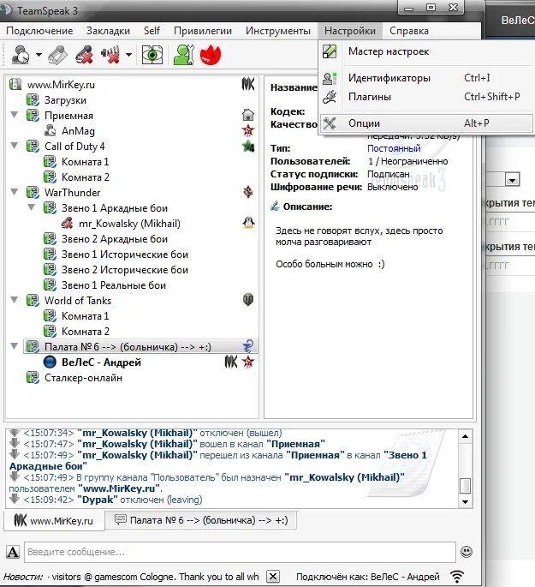This screenshot has width=535, height=587.
Task: Open the Self menu
Action: point(152,31)
